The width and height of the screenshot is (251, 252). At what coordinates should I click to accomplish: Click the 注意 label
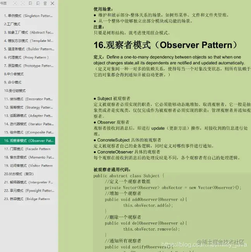[99, 27]
